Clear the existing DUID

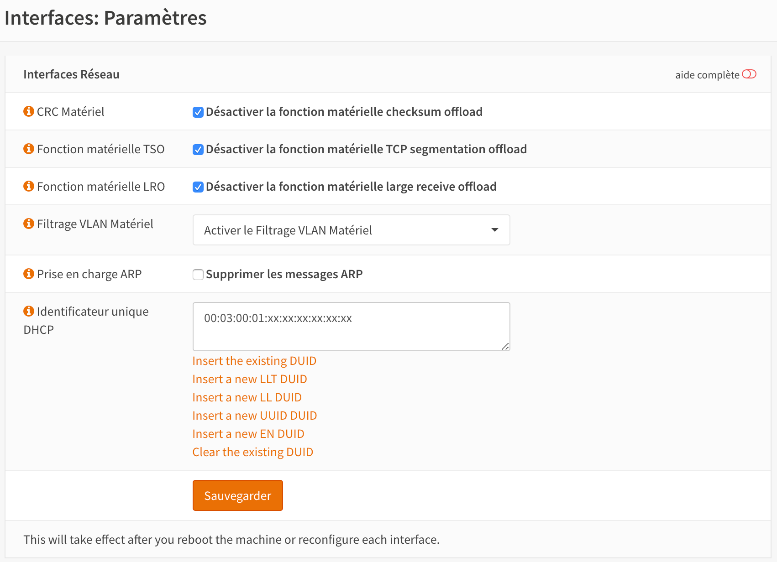pos(253,452)
